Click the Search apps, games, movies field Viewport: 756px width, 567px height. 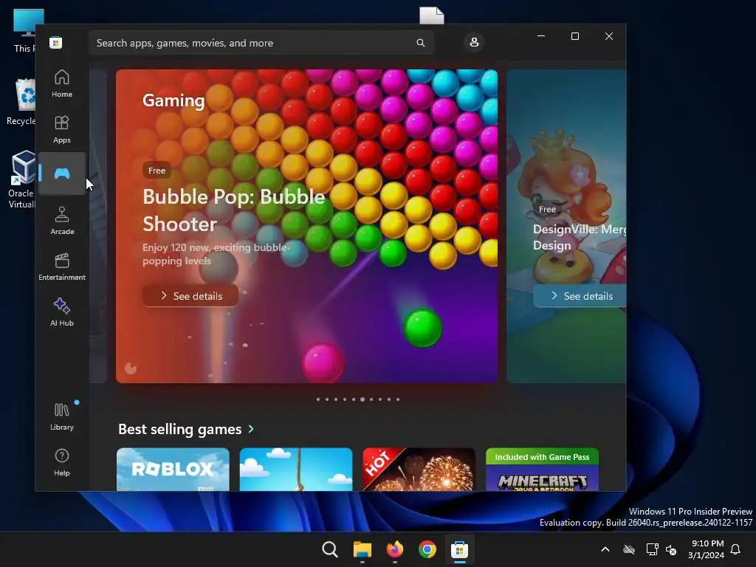[261, 43]
